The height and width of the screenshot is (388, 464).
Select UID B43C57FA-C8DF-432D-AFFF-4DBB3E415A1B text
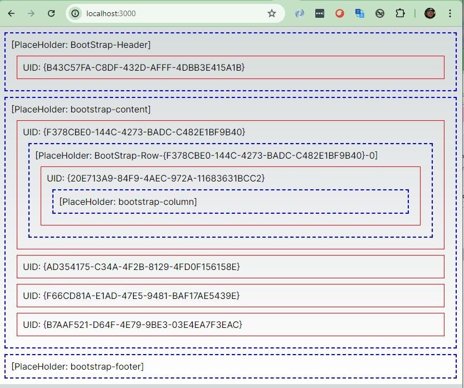coord(134,67)
